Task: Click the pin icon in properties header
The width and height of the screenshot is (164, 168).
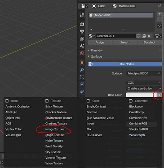Action: [x=160, y=6]
